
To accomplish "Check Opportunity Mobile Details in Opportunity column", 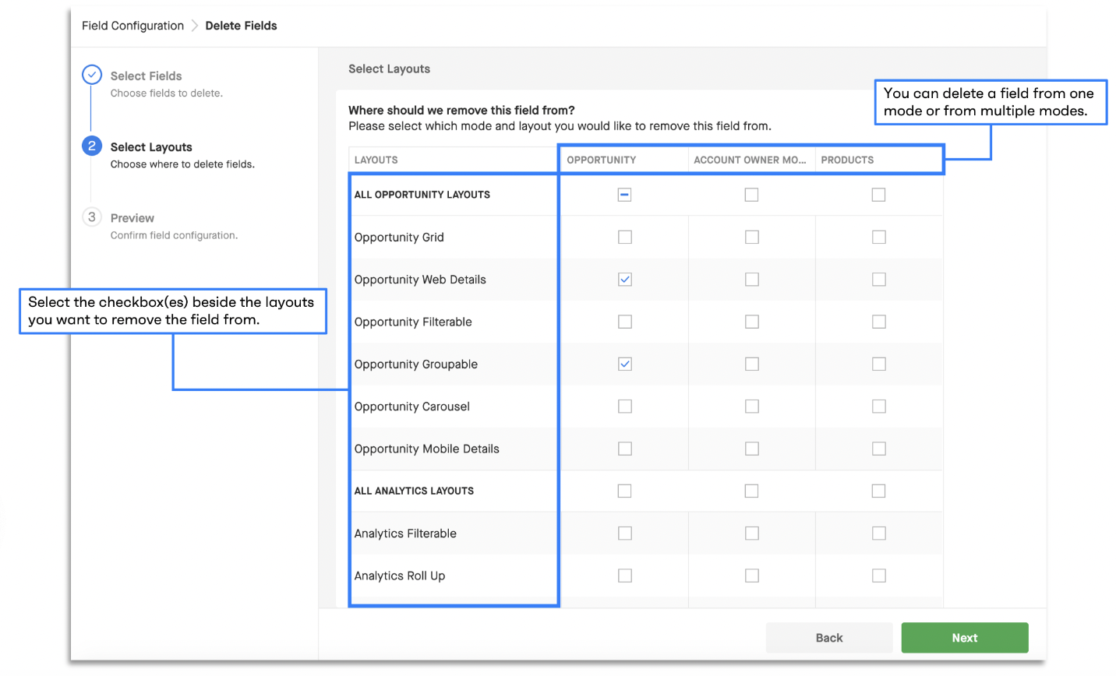I will coord(625,449).
